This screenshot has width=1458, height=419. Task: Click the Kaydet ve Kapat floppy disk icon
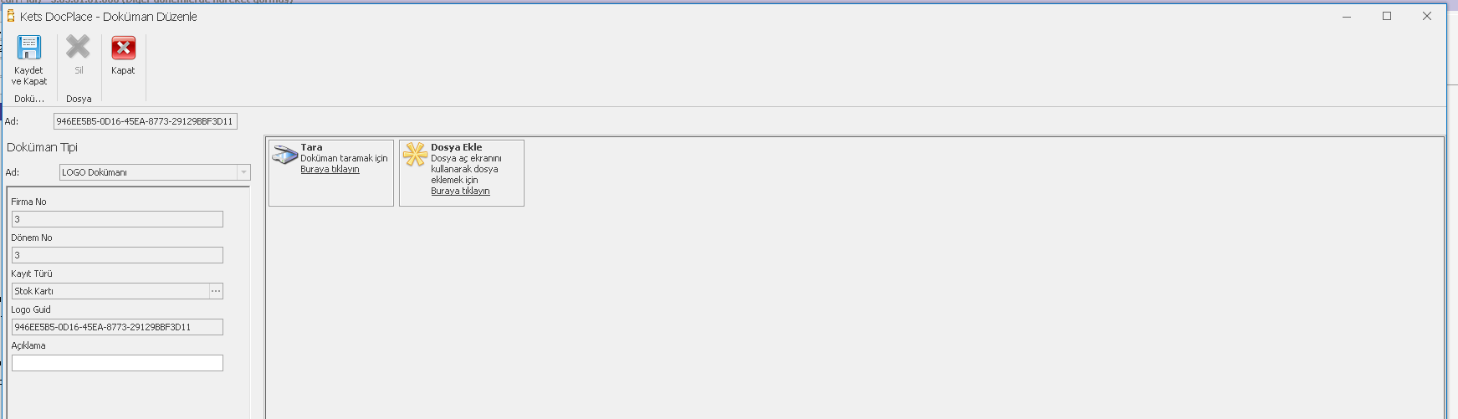[29, 48]
